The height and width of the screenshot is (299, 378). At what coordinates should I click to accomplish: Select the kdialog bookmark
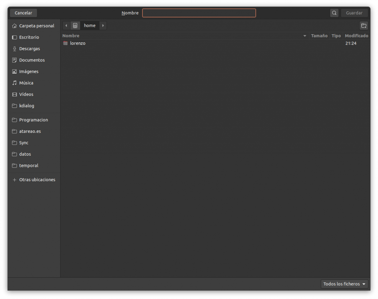[26, 106]
